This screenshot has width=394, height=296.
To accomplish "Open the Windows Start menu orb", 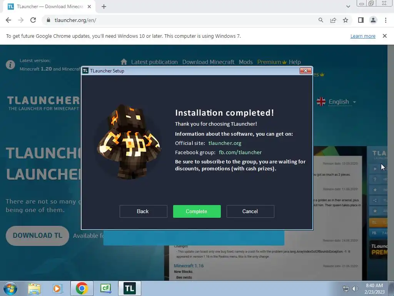I will 10,288.
